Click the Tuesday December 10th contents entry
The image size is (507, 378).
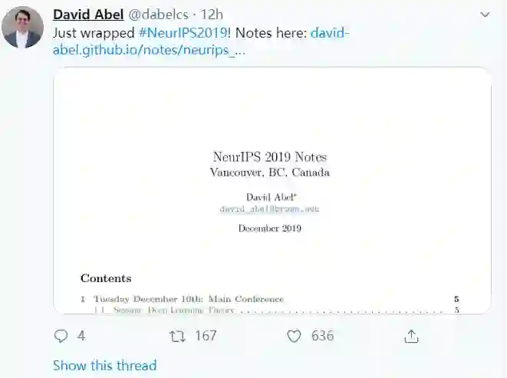(188, 299)
